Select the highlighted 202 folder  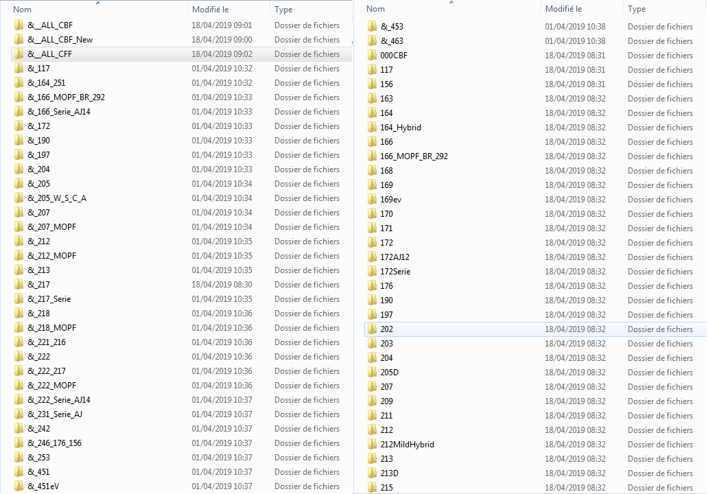coord(386,329)
